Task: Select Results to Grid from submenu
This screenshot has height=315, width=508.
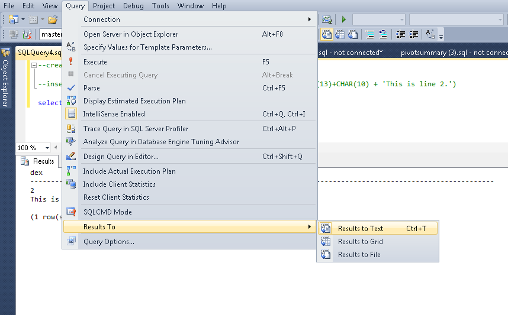Action: pyautogui.click(x=360, y=242)
